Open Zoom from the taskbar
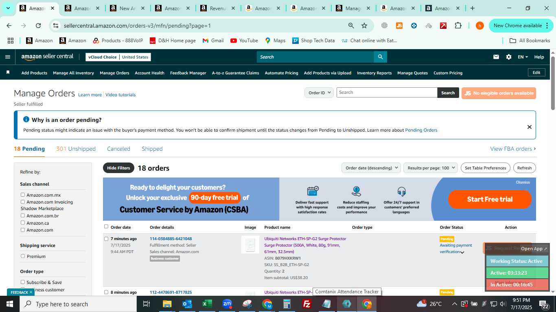This screenshot has width=556, height=312. pyautogui.click(x=227, y=304)
